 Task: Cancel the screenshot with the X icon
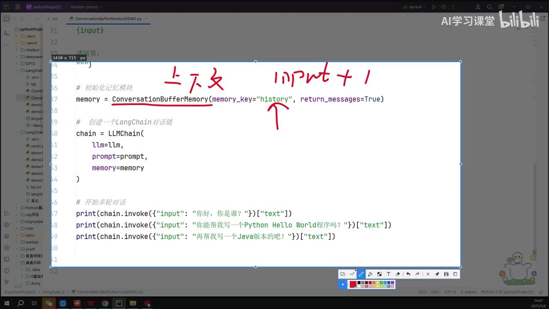(428, 274)
